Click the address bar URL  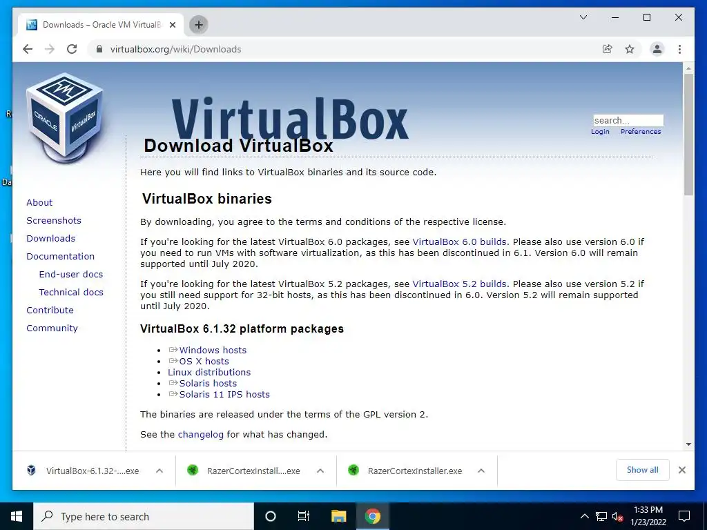[x=176, y=49]
